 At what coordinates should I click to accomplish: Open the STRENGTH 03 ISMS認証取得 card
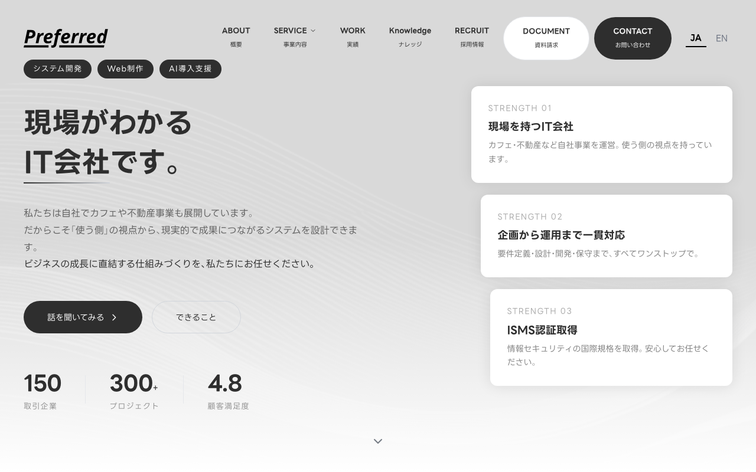click(x=611, y=337)
